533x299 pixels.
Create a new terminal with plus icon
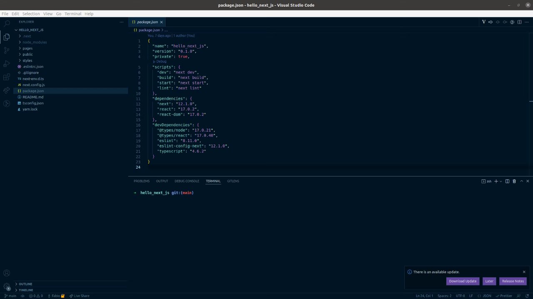pyautogui.click(x=496, y=181)
